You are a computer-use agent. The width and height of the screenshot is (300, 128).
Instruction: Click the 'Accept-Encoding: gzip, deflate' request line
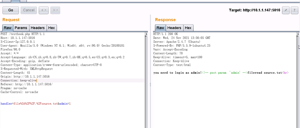tap(25, 61)
